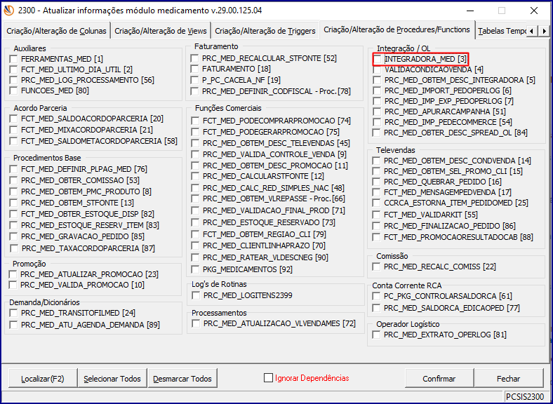Check PRC_MED_EXTRATO_OPERLOG [81]
553x404 pixels.
(377, 335)
